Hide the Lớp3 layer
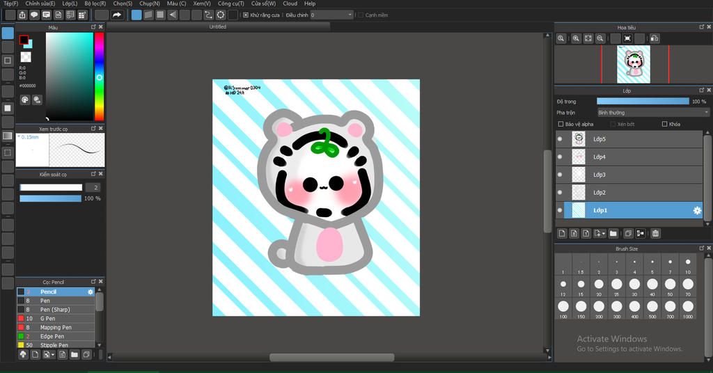The width and height of the screenshot is (713, 373). (x=560, y=175)
